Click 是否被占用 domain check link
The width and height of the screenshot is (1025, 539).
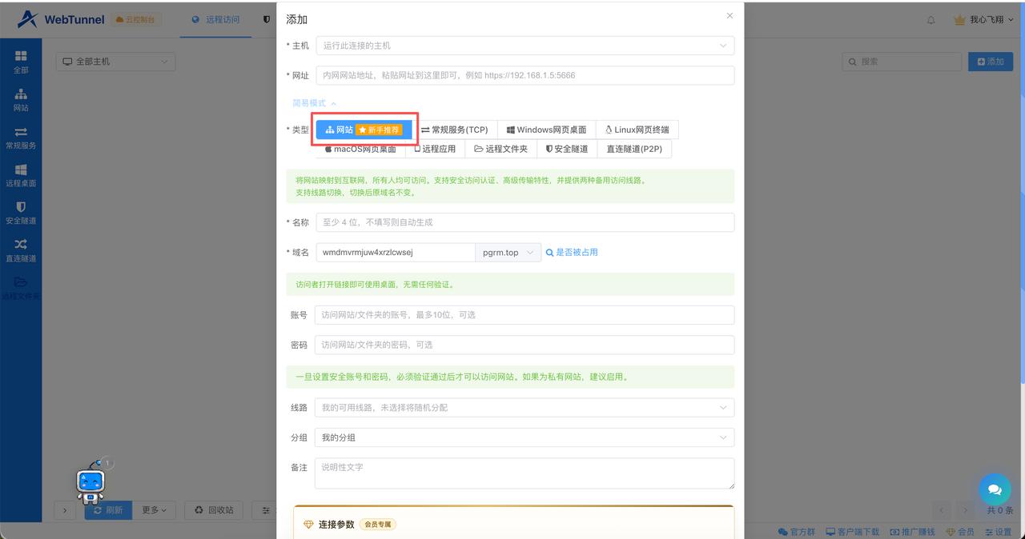[572, 252]
